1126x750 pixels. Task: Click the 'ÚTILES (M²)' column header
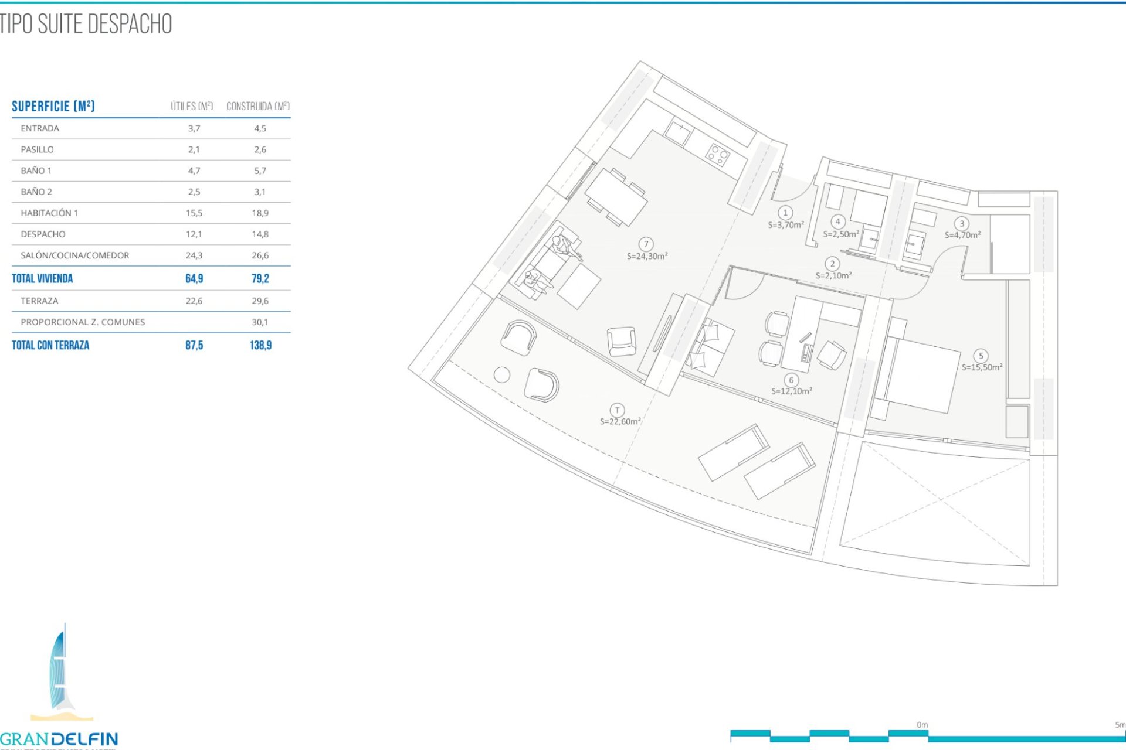click(x=192, y=106)
